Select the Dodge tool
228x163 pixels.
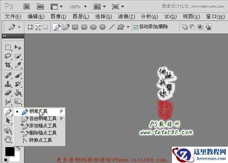pyautogui.click(x=18, y=101)
